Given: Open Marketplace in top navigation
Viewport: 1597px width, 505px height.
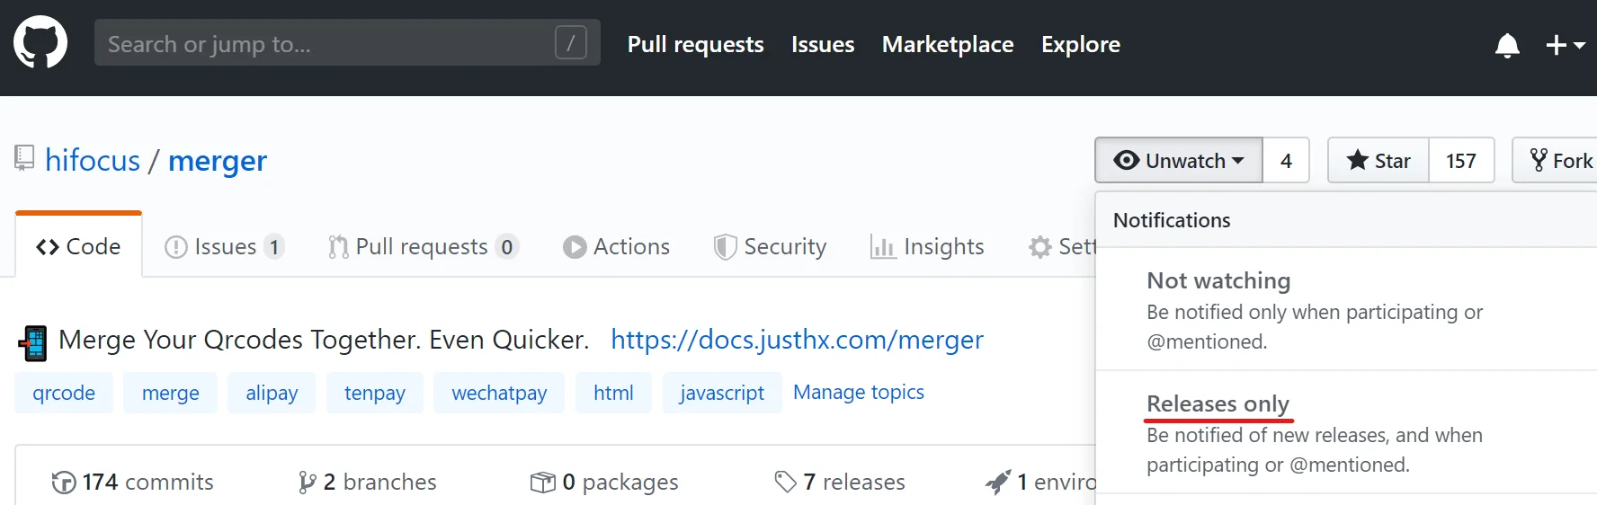Looking at the screenshot, I should [948, 45].
